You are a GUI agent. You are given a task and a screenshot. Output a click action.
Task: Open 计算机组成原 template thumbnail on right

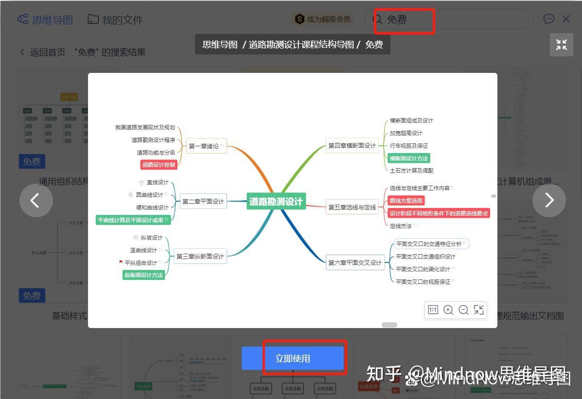[x=532, y=118]
